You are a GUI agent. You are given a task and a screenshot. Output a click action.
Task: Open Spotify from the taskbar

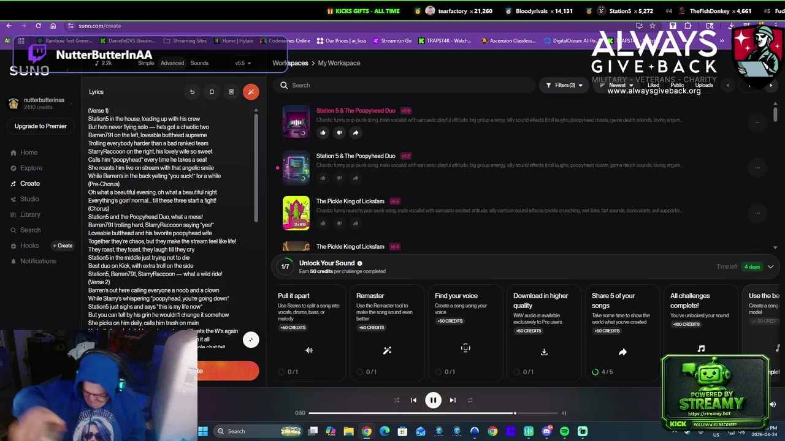[564, 431]
